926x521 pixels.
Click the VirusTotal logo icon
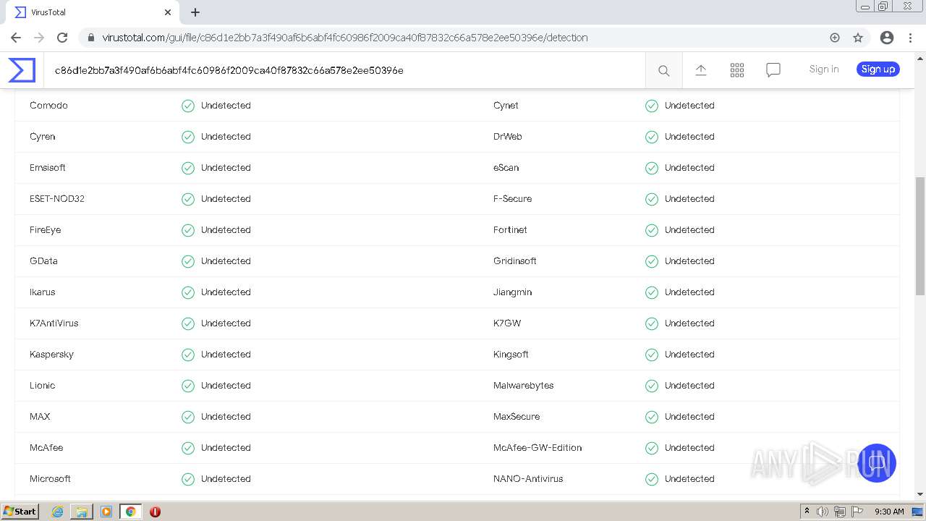pyautogui.click(x=22, y=70)
